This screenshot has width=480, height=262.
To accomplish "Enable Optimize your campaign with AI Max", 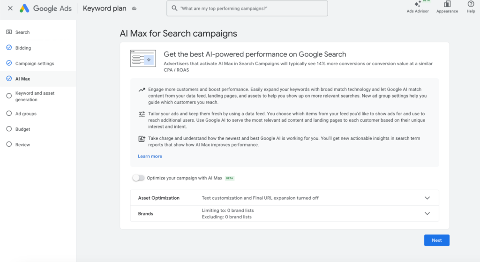I will (x=138, y=178).
